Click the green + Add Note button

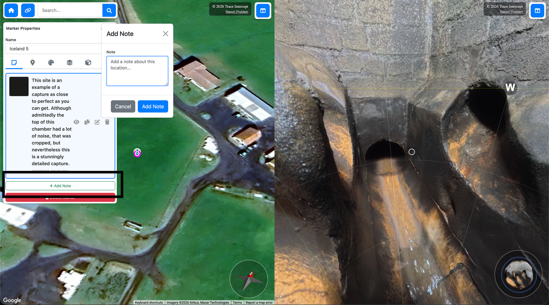60,186
